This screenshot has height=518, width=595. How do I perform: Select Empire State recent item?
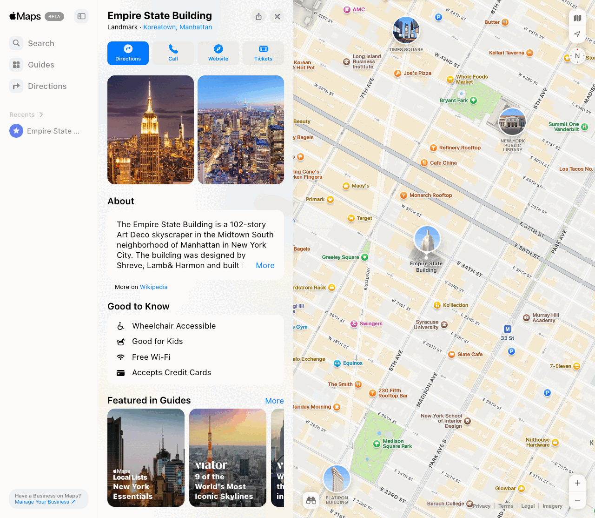(45, 131)
